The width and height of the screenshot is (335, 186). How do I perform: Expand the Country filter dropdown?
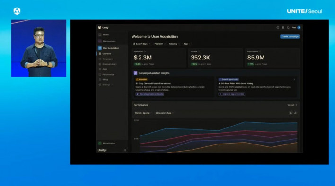pyautogui.click(x=174, y=44)
